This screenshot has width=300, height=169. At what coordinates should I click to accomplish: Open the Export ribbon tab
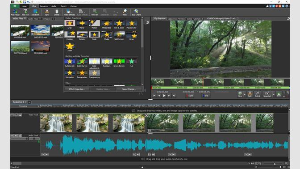[x=63, y=6]
